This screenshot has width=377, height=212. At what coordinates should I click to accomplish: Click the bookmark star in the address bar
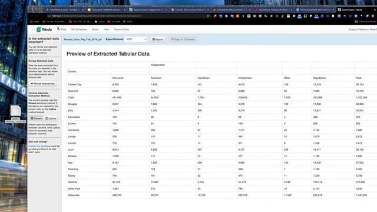208,16
